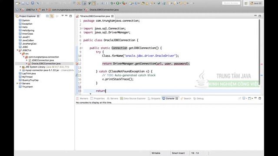Click the task marker on line 15
The image size is (278, 156).
77,75
